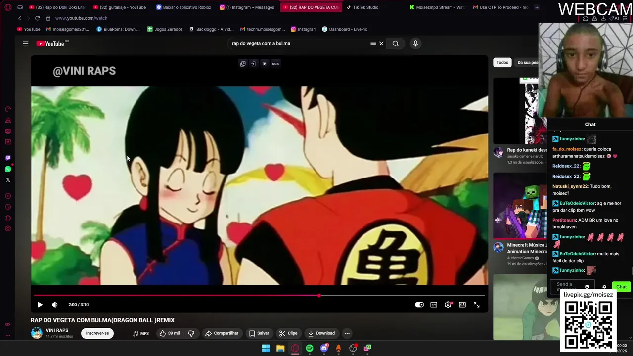Screen dimensions: 633x356
Task: Open Discord from the taskbar
Action: pos(324,348)
